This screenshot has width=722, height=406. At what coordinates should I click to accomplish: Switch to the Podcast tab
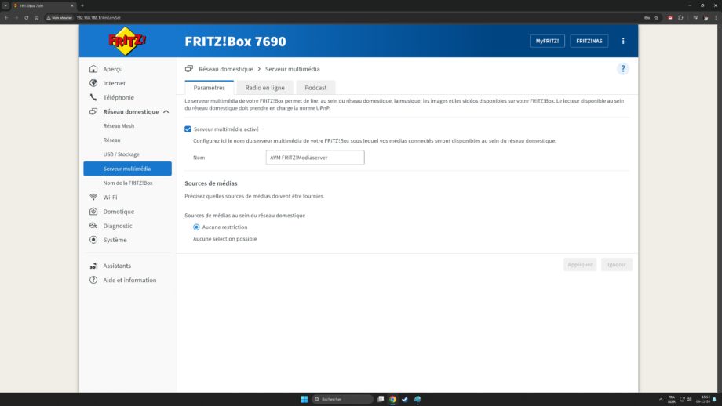point(315,87)
